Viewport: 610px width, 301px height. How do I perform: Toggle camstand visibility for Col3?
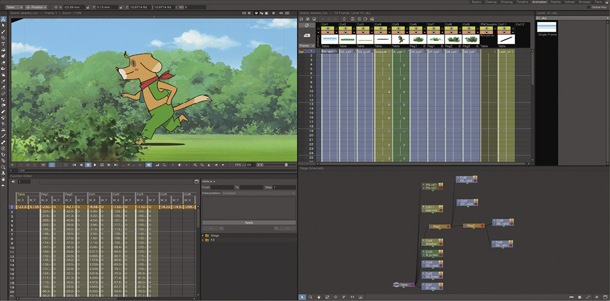364,33
